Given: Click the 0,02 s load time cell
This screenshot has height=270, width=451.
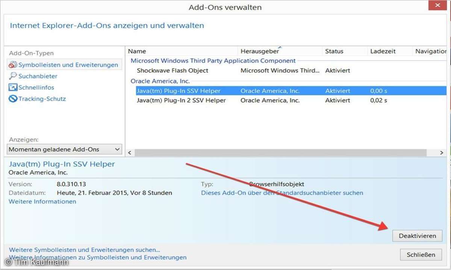Looking at the screenshot, I should [x=379, y=100].
